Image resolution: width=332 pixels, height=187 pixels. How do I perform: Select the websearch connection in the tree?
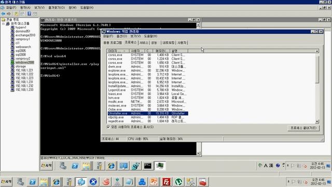[23, 47]
